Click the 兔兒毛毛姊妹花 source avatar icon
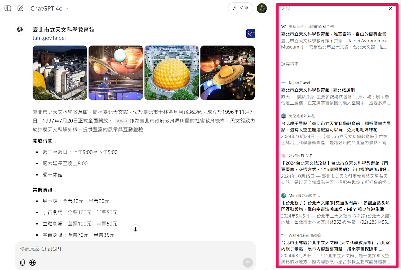 click(283, 116)
